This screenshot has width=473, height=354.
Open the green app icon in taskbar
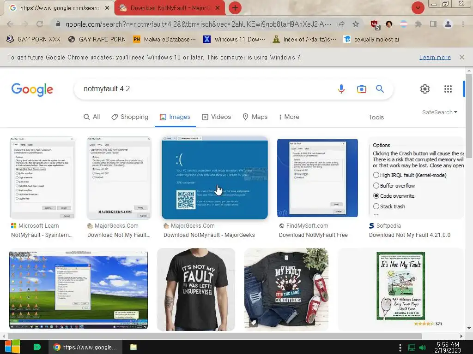point(37,347)
